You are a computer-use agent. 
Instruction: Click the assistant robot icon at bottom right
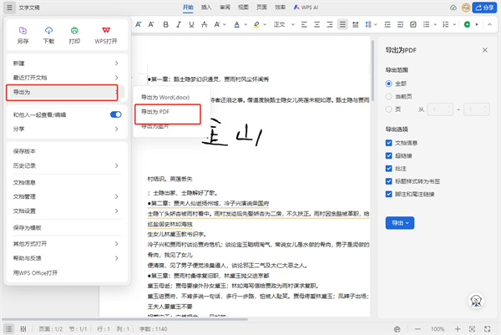478,302
